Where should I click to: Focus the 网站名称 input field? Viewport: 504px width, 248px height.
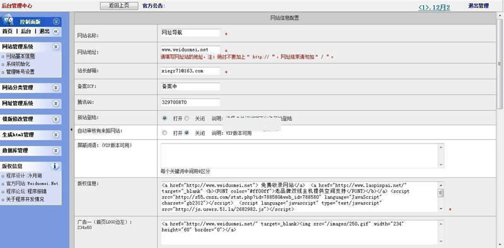pyautogui.click(x=190, y=33)
